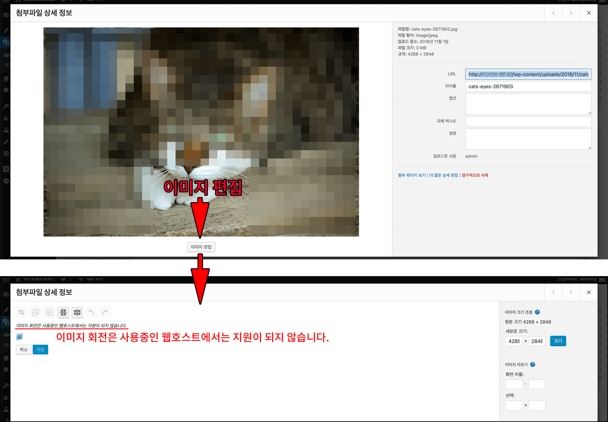Go to next attachment in top dialog
This screenshot has height=422, width=608.
click(x=571, y=13)
